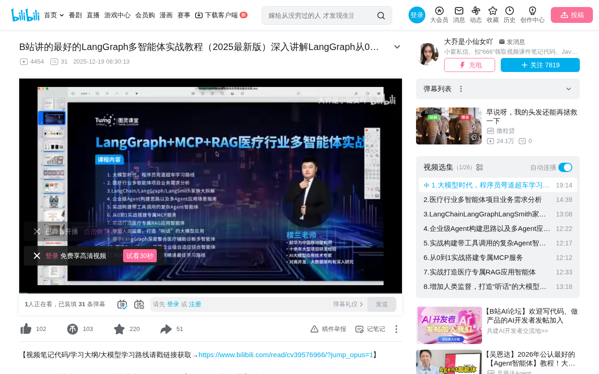The width and height of the screenshot is (599, 374).
Task: Expand the video title details chevron
Action: click(397, 47)
